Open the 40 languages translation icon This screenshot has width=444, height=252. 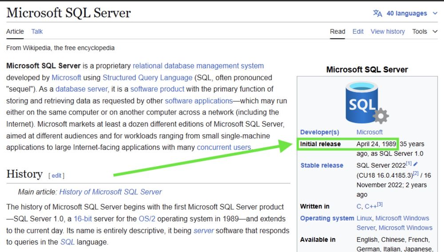[x=377, y=13]
